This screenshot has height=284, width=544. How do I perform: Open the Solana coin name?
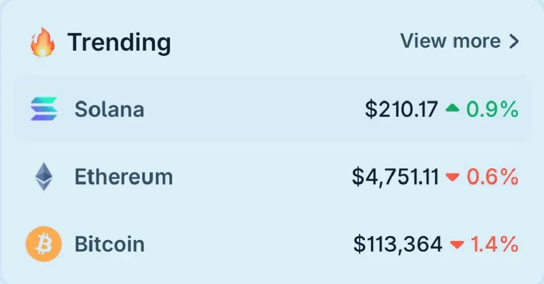coord(109,109)
